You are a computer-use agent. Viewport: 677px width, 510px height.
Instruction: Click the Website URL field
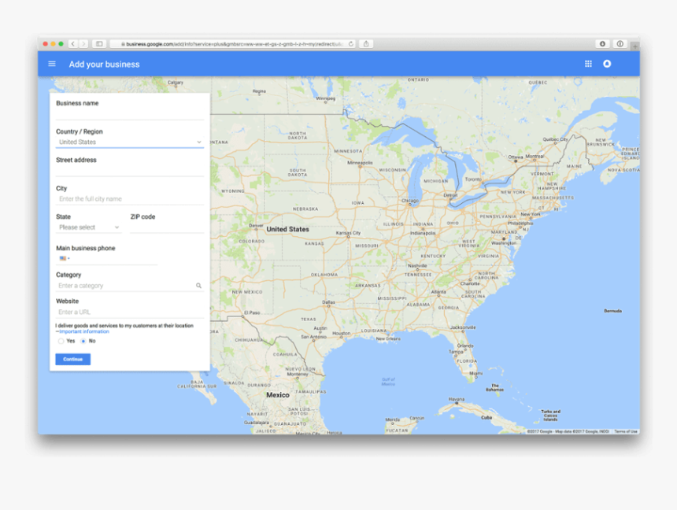[x=130, y=312]
